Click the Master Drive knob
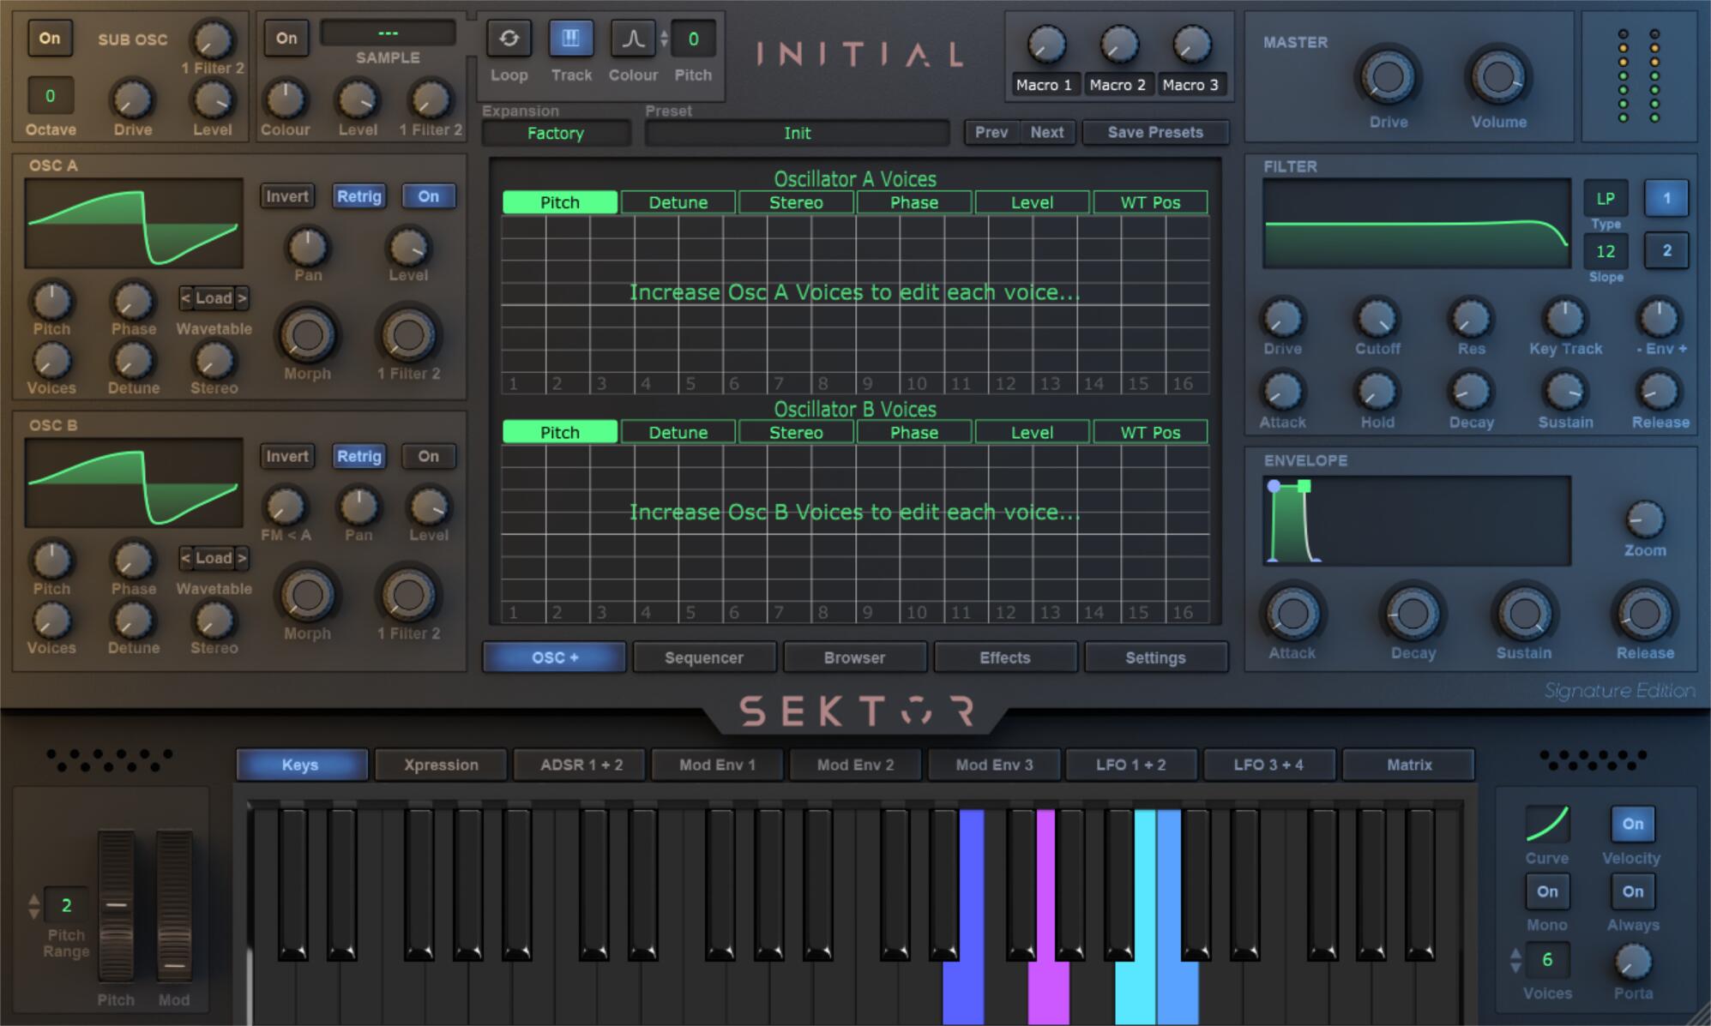Viewport: 1711px width, 1026px height. (x=1388, y=77)
